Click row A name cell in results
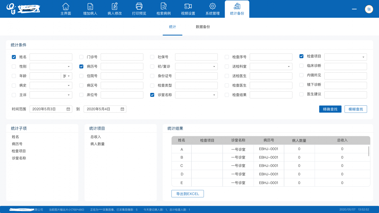The height and width of the screenshot is (213, 379). click(x=182, y=149)
